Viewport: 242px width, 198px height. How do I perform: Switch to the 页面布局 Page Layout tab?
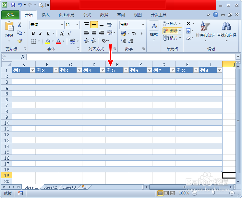(x=67, y=15)
